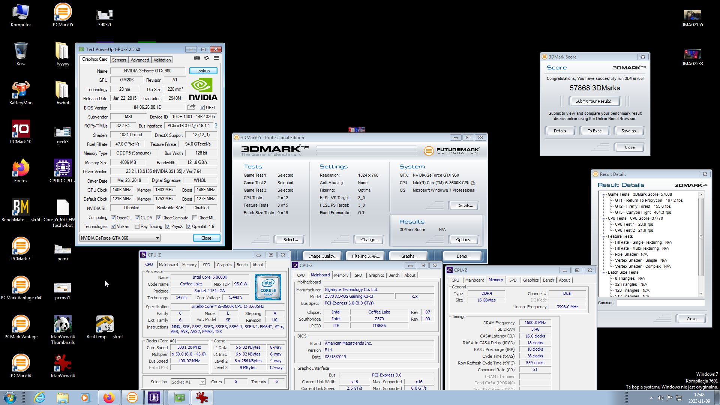
Task: Click the clock in the system tray
Action: pyautogui.click(x=699, y=398)
